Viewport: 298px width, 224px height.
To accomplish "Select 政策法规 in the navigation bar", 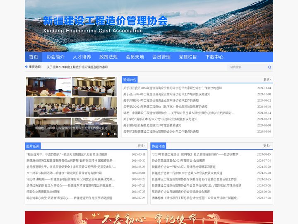I will (108, 57).
